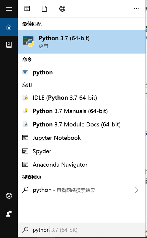The width and height of the screenshot is (147, 238).
Task: Launch Anaconda Navigator from results
Action: (82, 165)
